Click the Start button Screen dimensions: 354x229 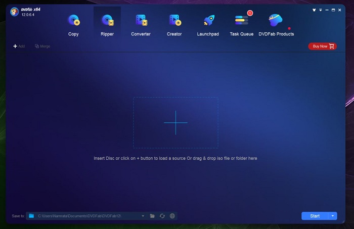pos(315,216)
